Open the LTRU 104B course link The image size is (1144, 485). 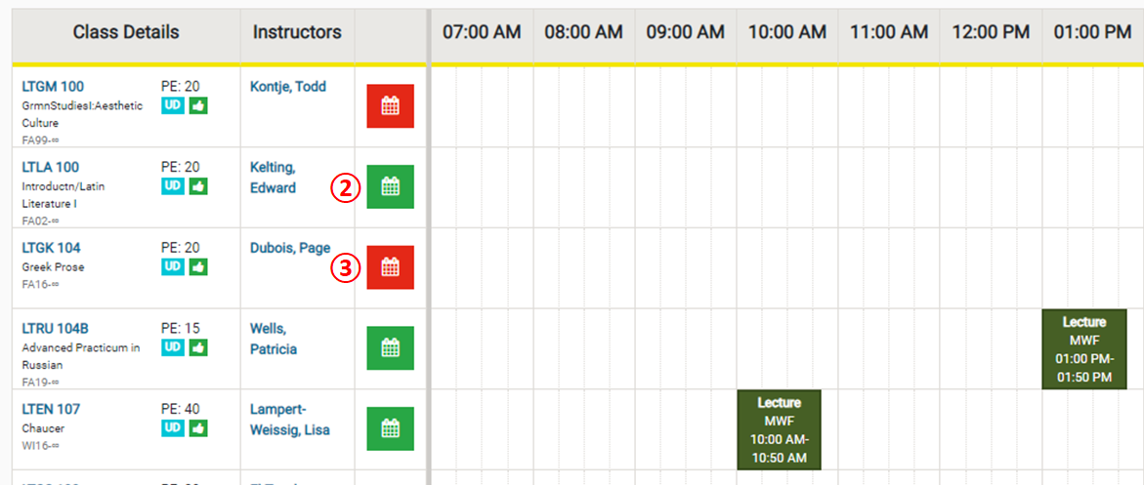[x=56, y=329]
